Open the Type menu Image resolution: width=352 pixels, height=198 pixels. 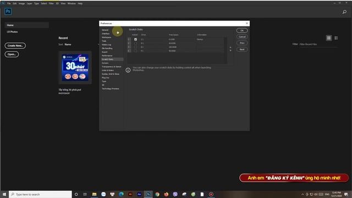[x=36, y=3]
